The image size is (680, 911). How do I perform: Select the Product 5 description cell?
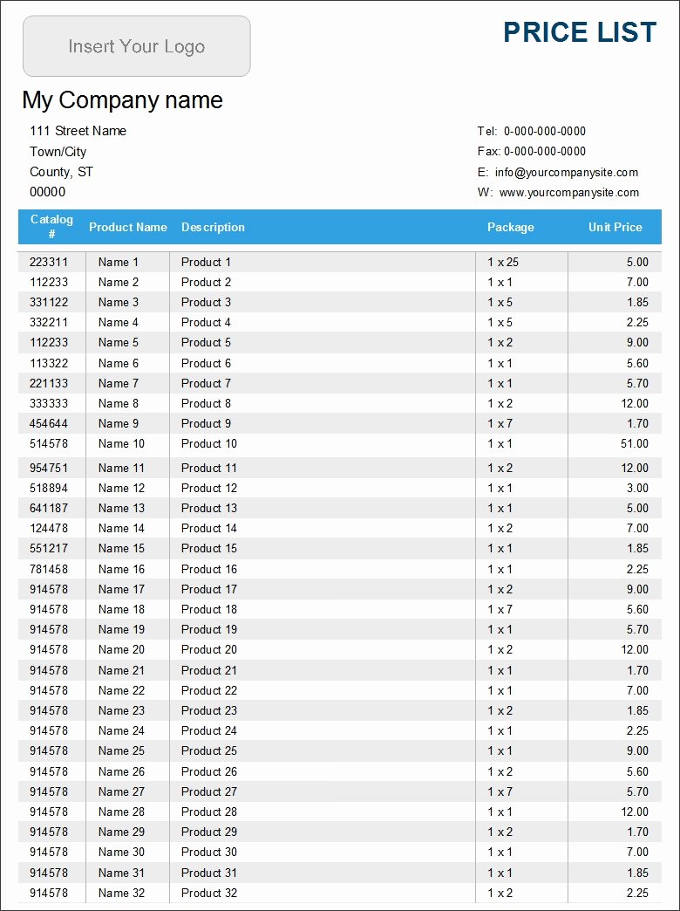(x=206, y=342)
